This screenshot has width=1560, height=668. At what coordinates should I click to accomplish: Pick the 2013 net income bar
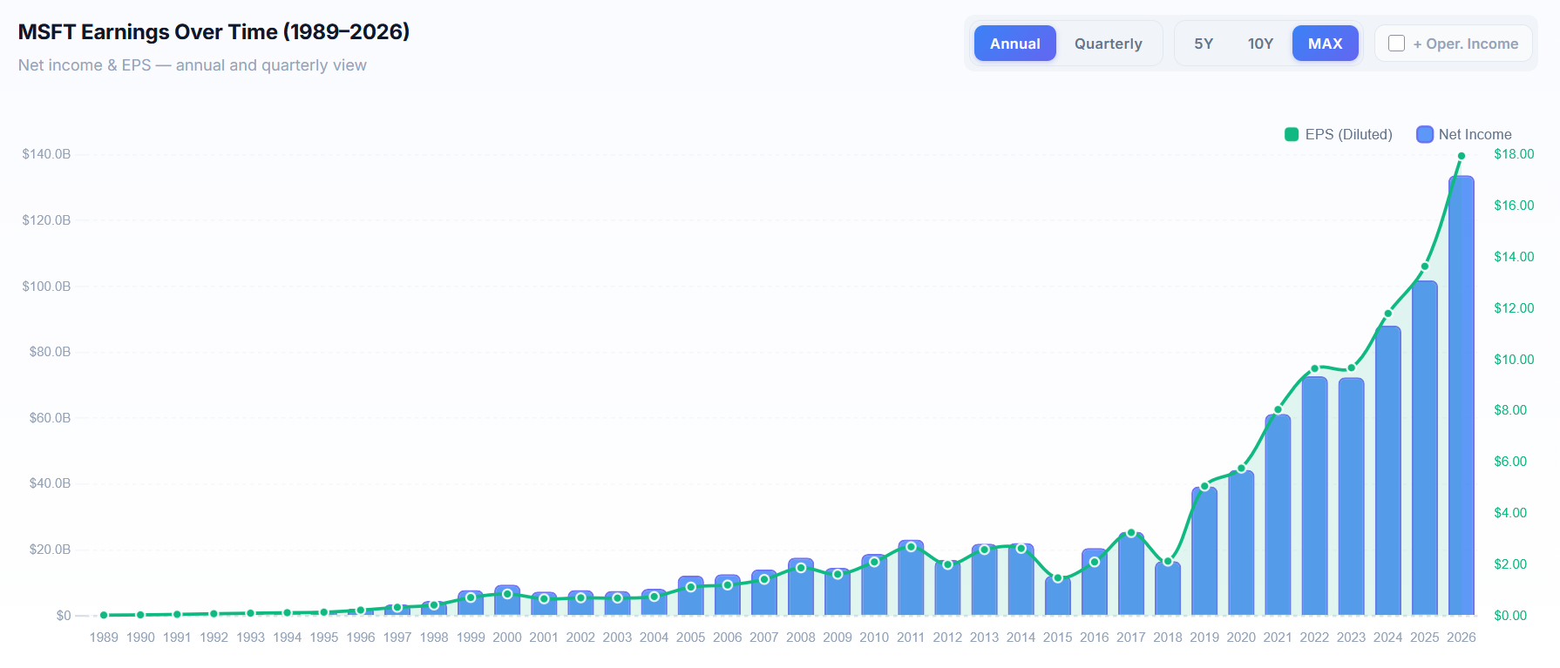(x=985, y=580)
